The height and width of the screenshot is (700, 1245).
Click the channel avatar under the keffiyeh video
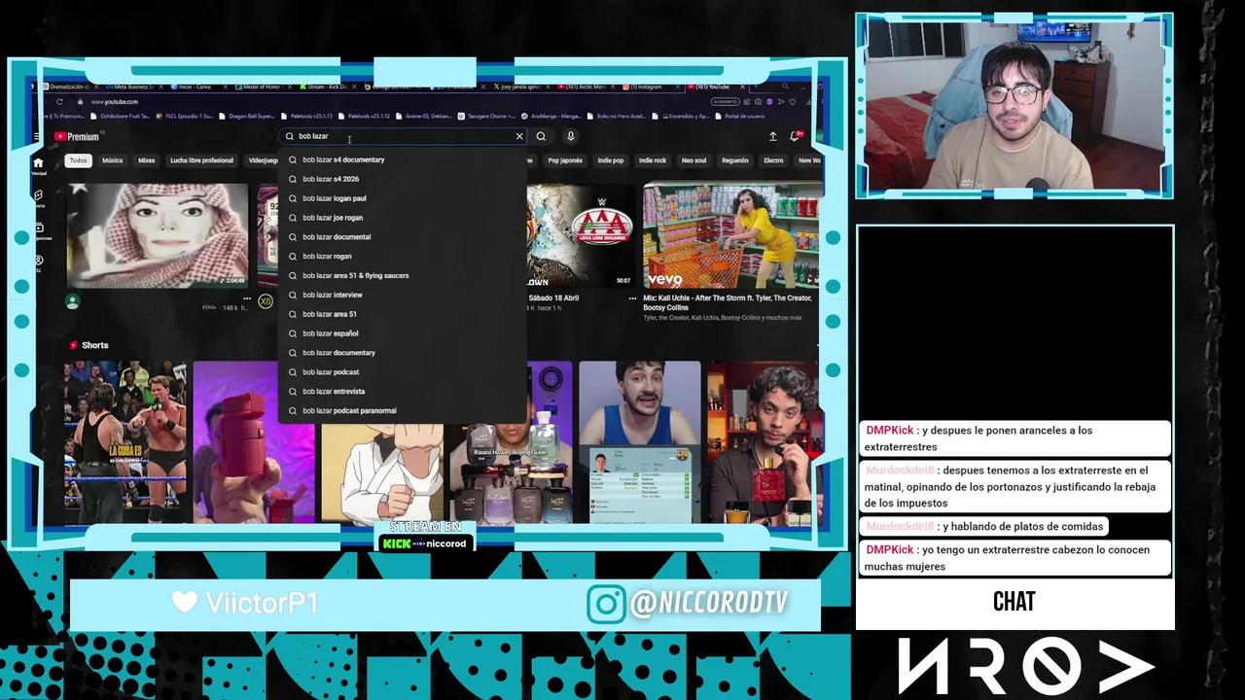click(x=72, y=302)
